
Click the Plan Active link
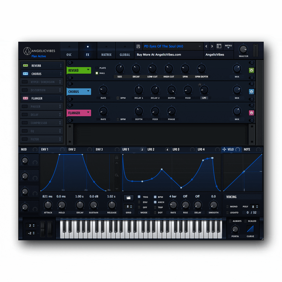click(x=39, y=56)
